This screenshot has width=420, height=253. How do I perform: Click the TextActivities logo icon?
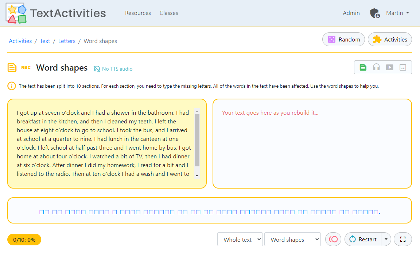(16, 13)
